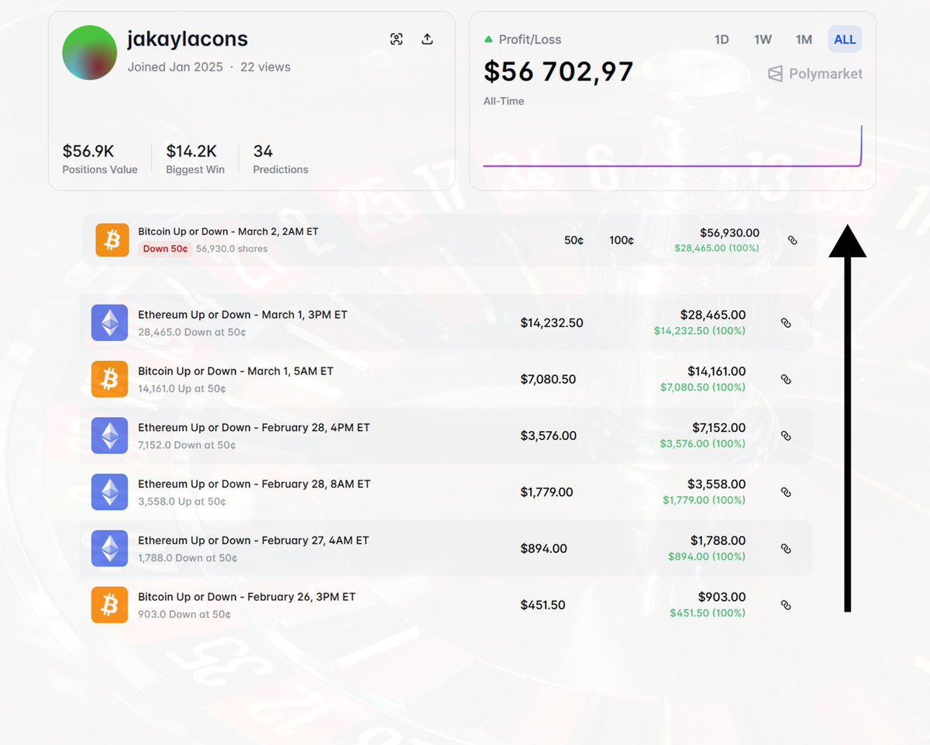930x745 pixels.
Task: Click the $14.2K Biggest Win stat
Action: tap(195, 159)
